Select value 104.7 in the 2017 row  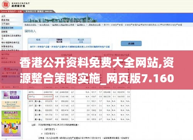pyautogui.click(x=93, y=97)
